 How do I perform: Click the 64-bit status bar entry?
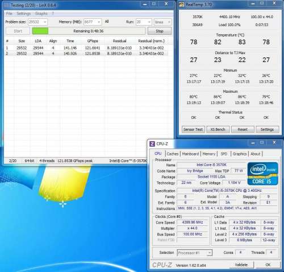coord(30,161)
